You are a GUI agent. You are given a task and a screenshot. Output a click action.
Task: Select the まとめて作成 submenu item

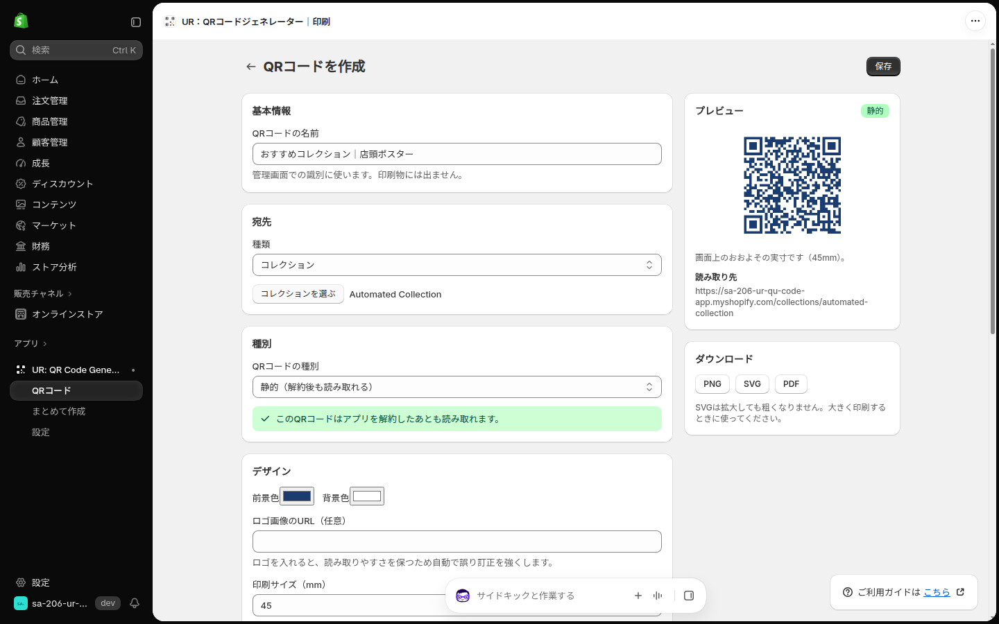(76, 411)
